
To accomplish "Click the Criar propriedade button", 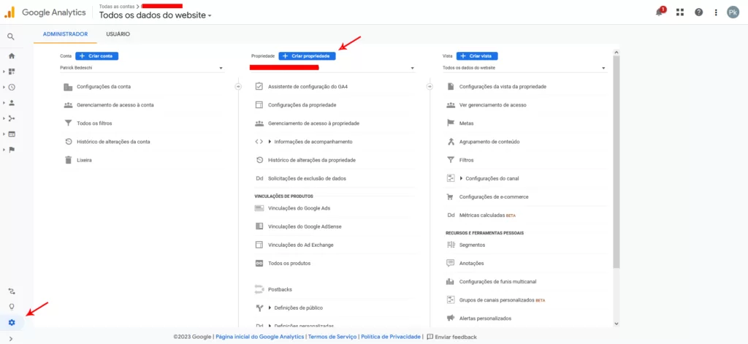I will (x=308, y=56).
